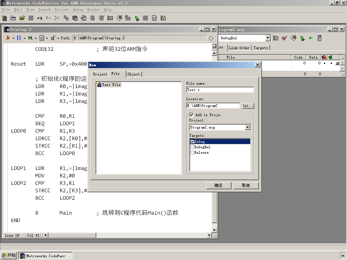Open the Project menu
The width and height of the screenshot is (347, 260).
pyautogui.click(x=62, y=10)
